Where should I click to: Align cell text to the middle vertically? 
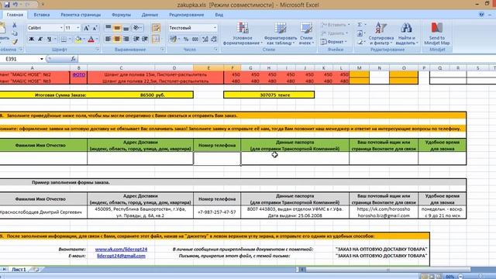(x=117, y=28)
